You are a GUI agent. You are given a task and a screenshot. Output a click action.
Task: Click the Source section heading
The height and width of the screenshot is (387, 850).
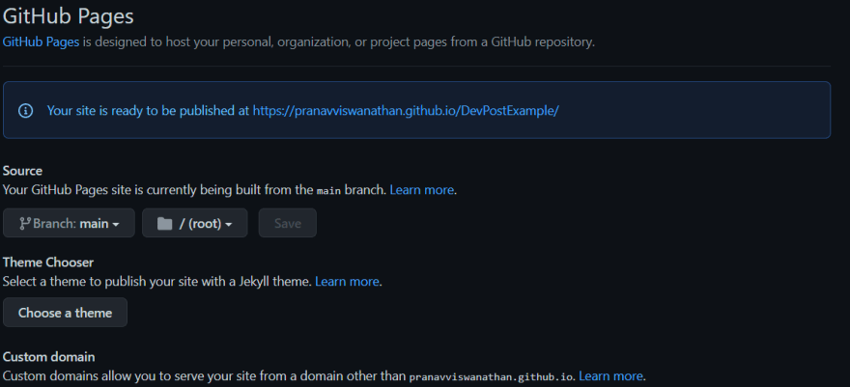coord(22,171)
